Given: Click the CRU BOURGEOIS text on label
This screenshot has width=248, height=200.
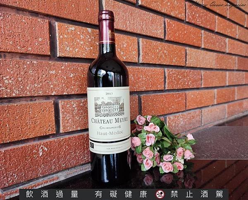Looking at the screenshot, I should tap(110, 127).
